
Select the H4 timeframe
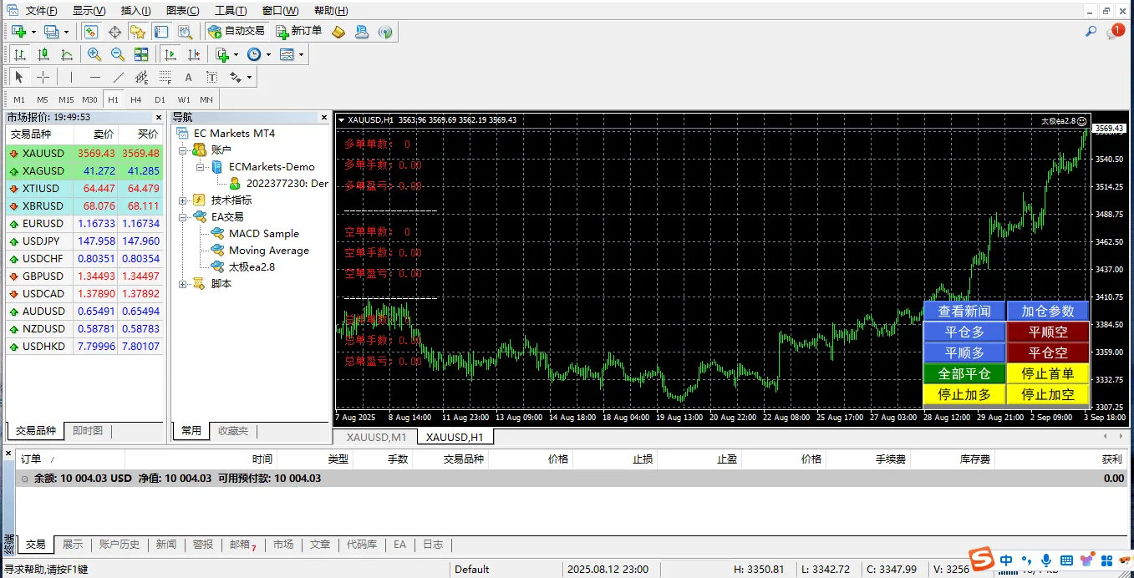click(x=136, y=99)
